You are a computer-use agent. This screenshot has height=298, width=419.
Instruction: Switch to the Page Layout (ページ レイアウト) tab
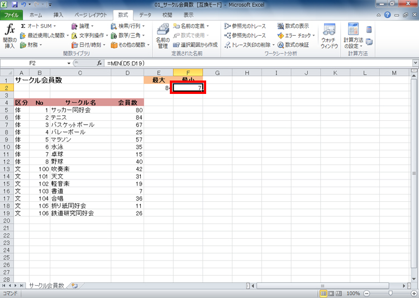click(x=91, y=15)
